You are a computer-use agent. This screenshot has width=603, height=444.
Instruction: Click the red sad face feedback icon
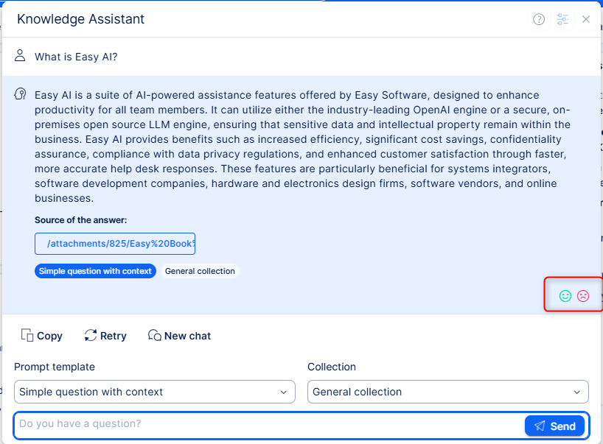pos(583,296)
